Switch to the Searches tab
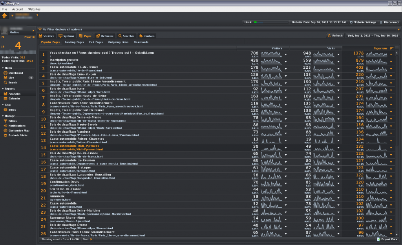The width and height of the screenshot is (402, 245). pos(126,36)
